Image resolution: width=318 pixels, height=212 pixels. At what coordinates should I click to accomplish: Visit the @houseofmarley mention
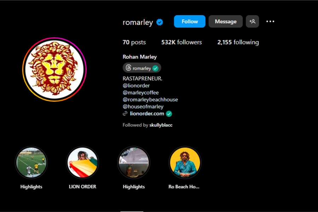click(x=143, y=107)
